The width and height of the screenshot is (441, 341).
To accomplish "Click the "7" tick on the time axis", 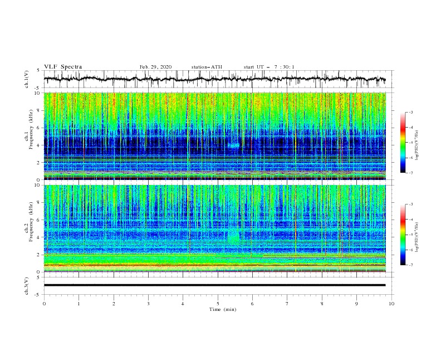I will point(287,304).
